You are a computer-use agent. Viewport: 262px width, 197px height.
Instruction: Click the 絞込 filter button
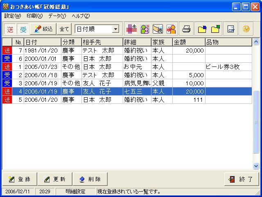43,29
